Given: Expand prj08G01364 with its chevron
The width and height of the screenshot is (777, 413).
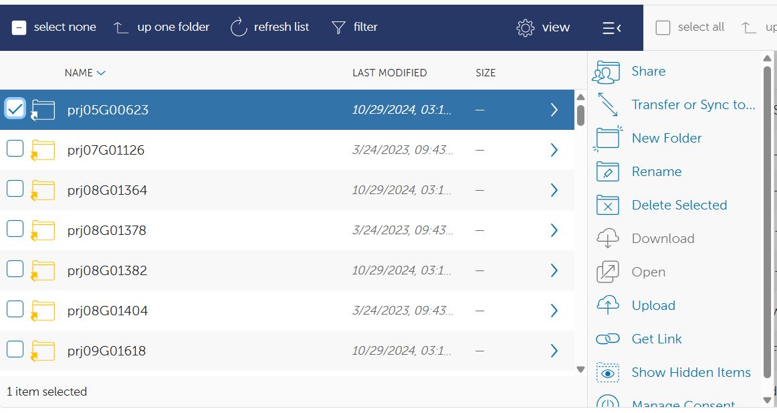Looking at the screenshot, I should point(554,190).
